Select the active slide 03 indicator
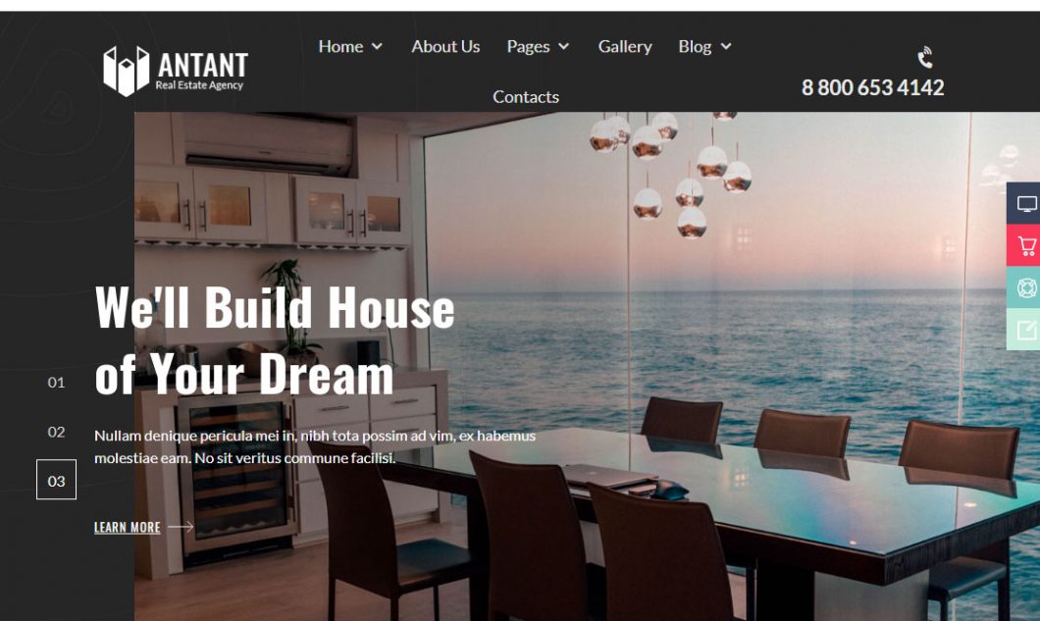Viewport: 1040px width, 621px height. pos(56,480)
